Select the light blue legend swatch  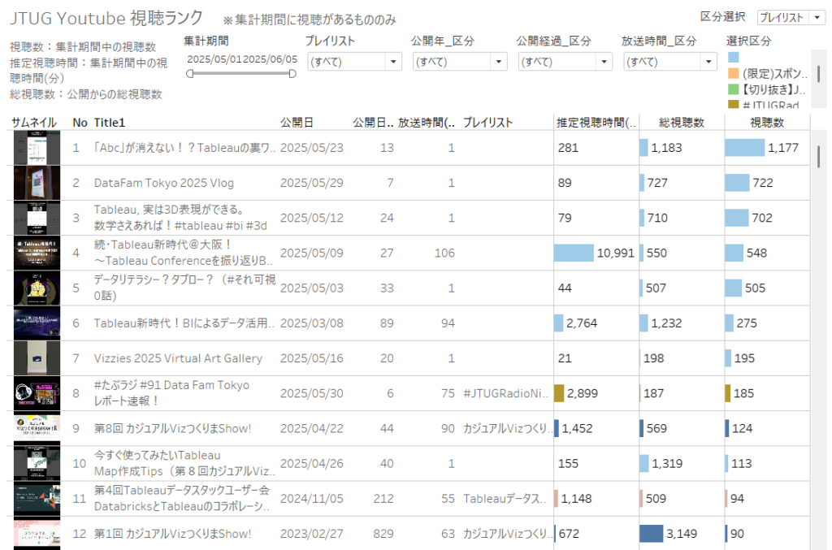734,58
